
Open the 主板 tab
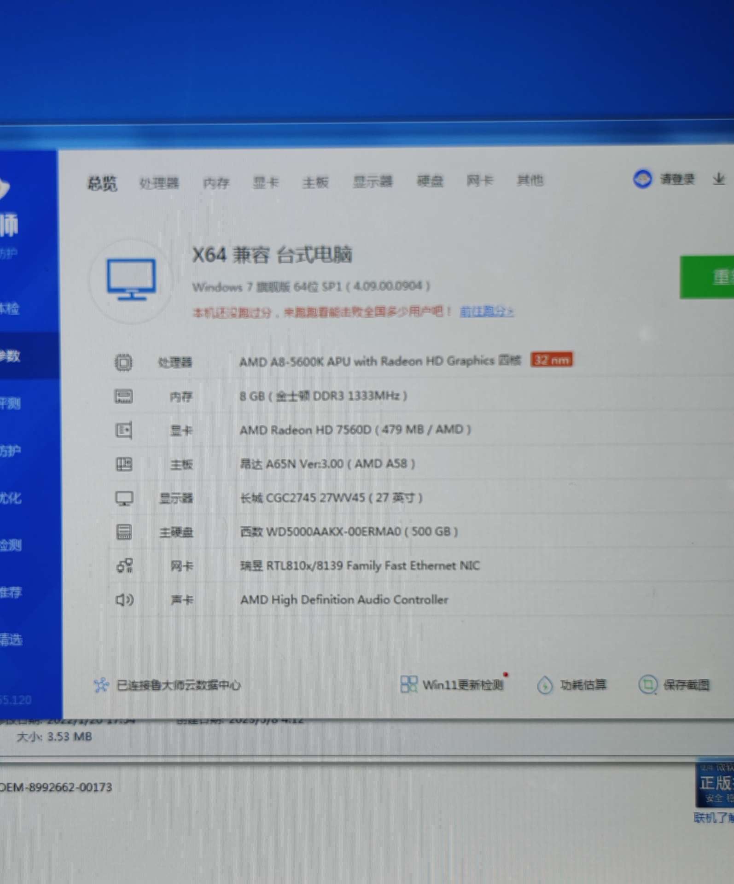(x=315, y=182)
